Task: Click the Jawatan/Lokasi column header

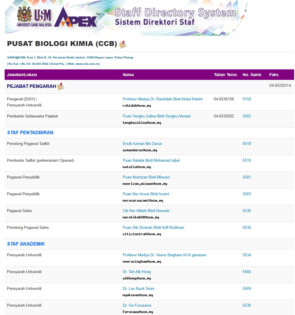Action: pyautogui.click(x=22, y=75)
